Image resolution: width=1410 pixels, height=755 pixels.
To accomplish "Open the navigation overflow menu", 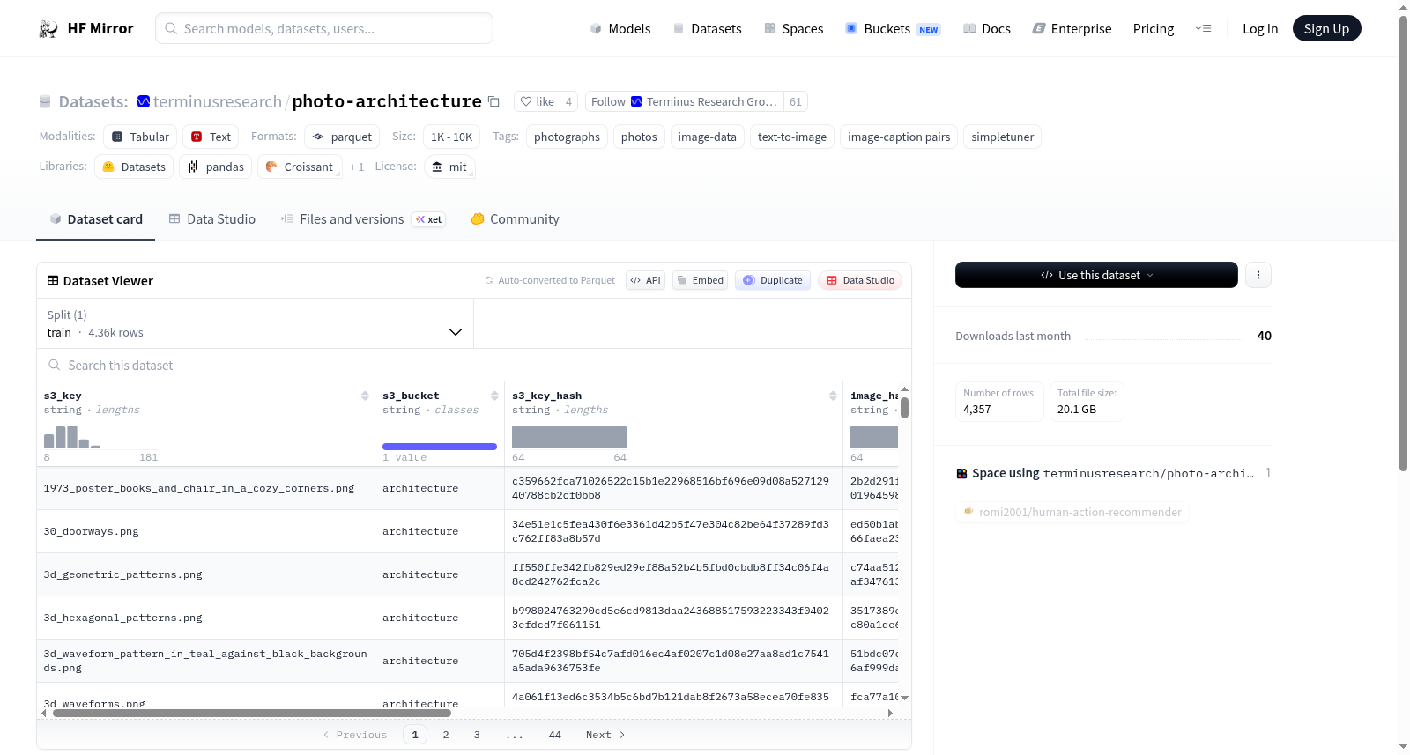I will [1203, 29].
